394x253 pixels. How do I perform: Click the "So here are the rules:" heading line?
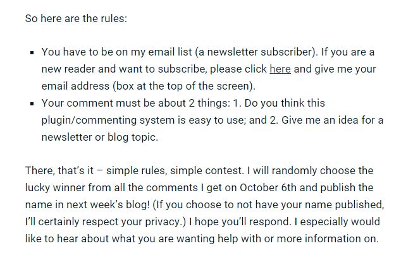click(x=76, y=18)
